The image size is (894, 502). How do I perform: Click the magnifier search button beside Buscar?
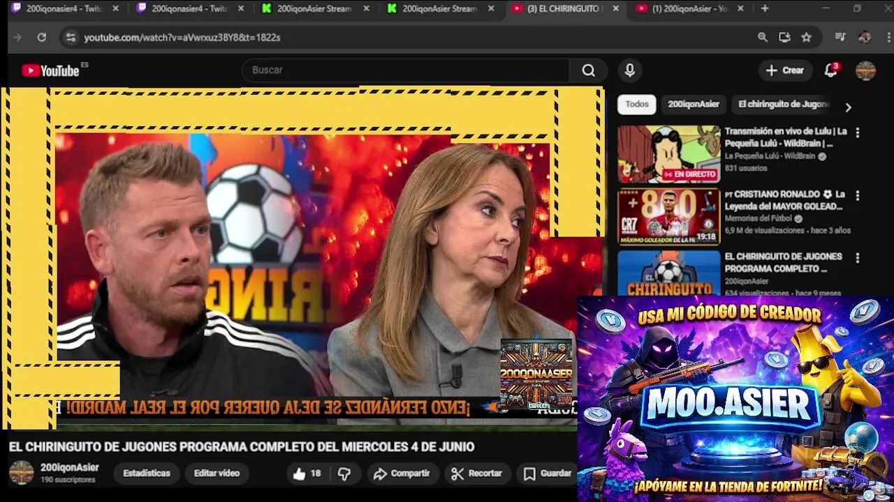tap(589, 70)
